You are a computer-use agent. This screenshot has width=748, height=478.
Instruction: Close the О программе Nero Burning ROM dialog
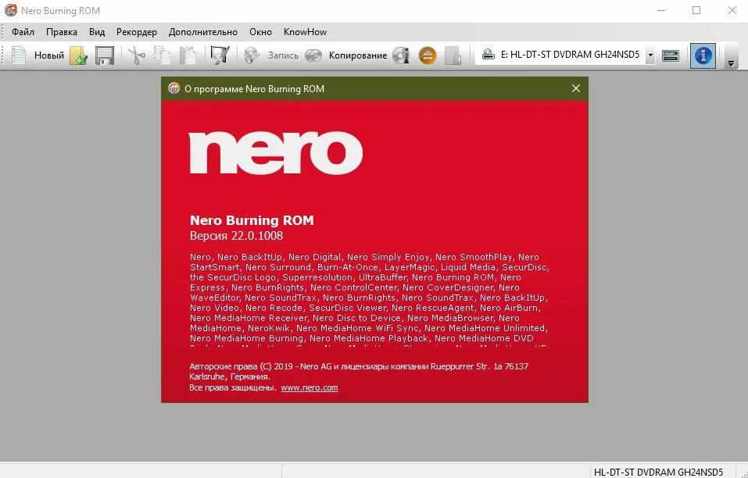pyautogui.click(x=576, y=88)
